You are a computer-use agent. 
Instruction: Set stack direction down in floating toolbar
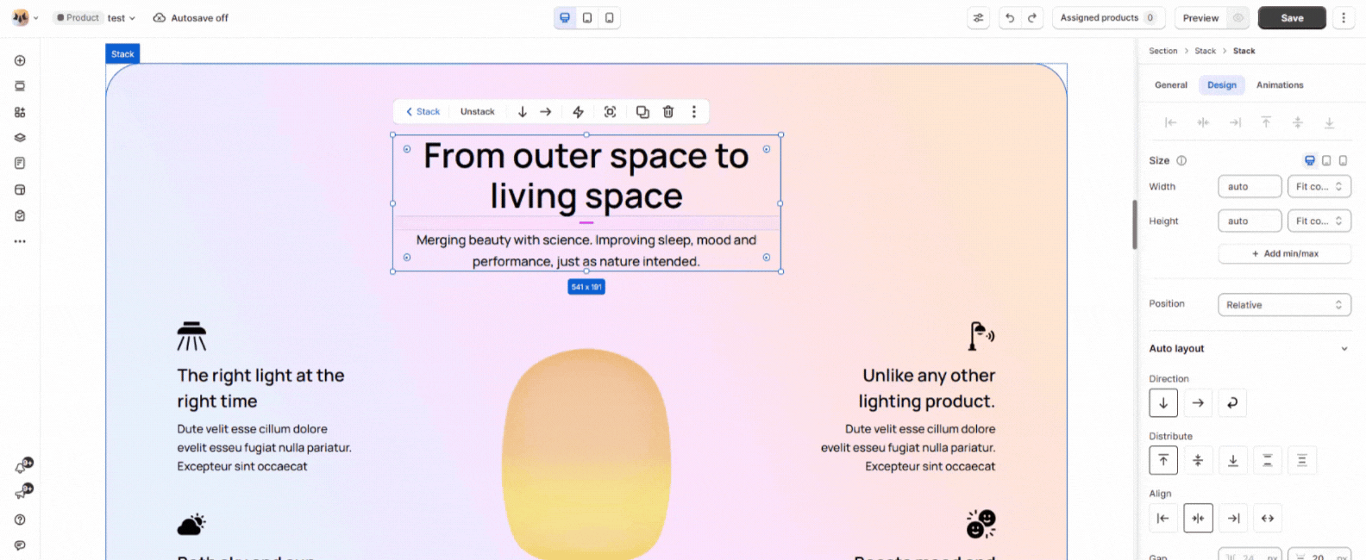click(x=522, y=112)
